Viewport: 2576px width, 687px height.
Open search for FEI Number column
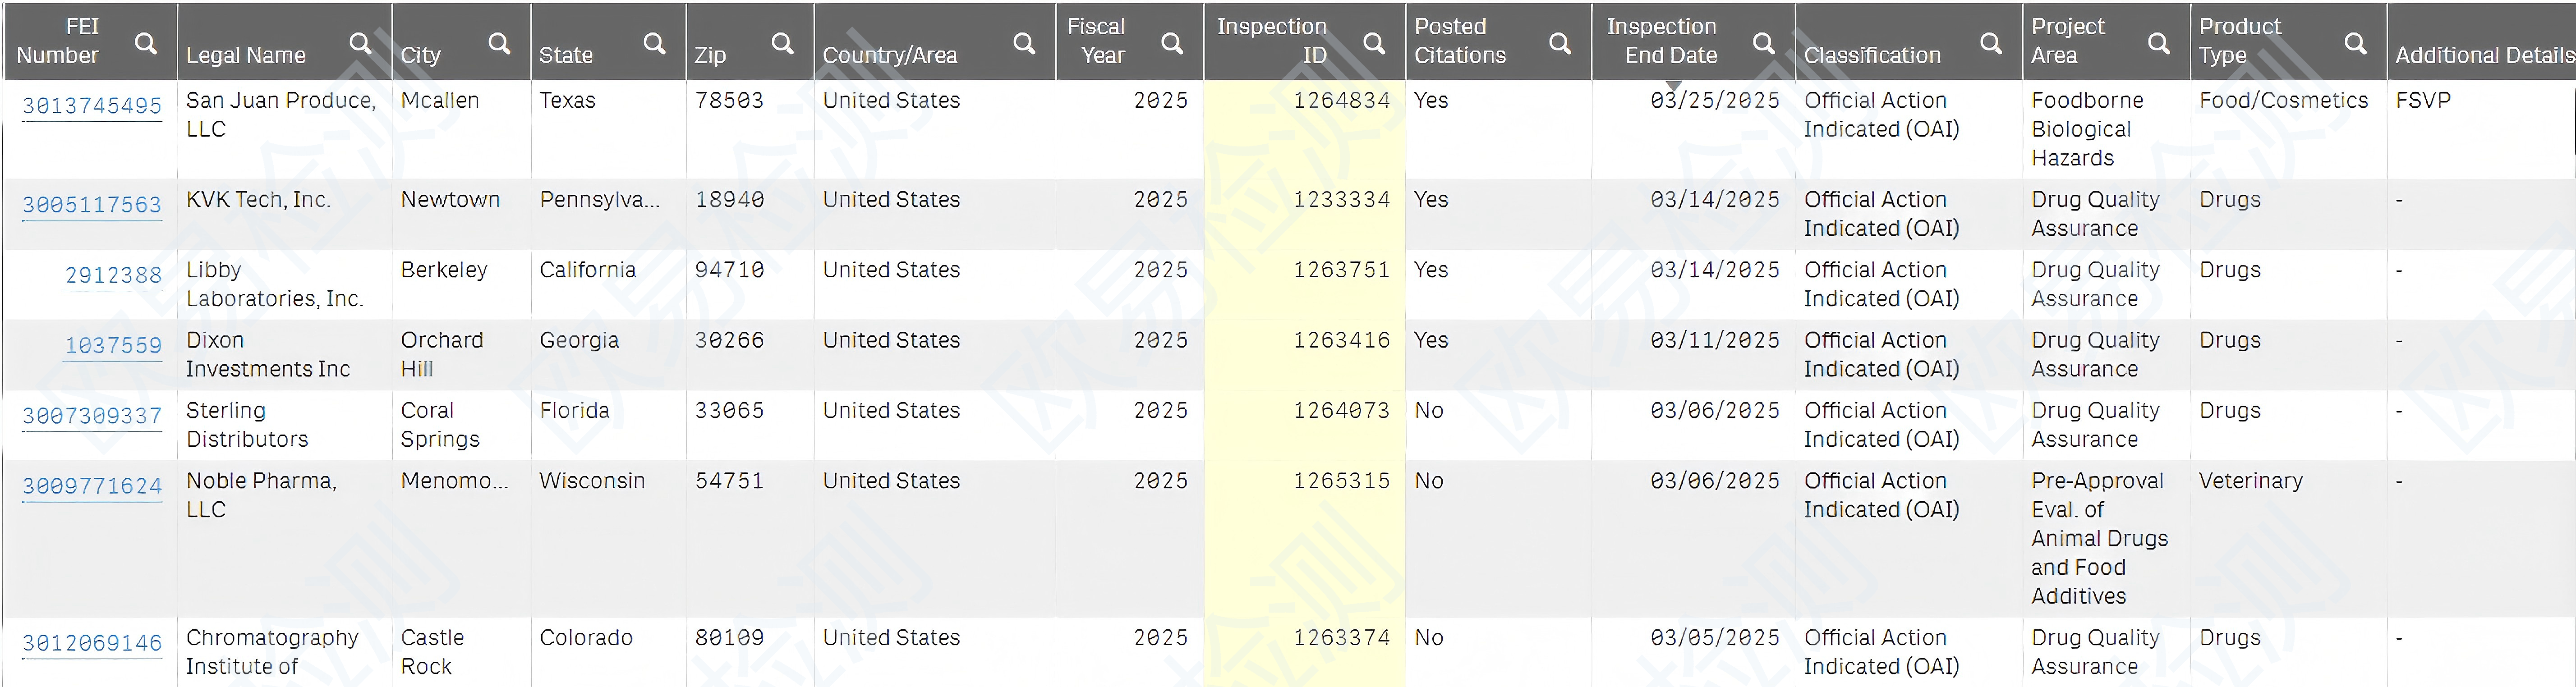[x=146, y=43]
